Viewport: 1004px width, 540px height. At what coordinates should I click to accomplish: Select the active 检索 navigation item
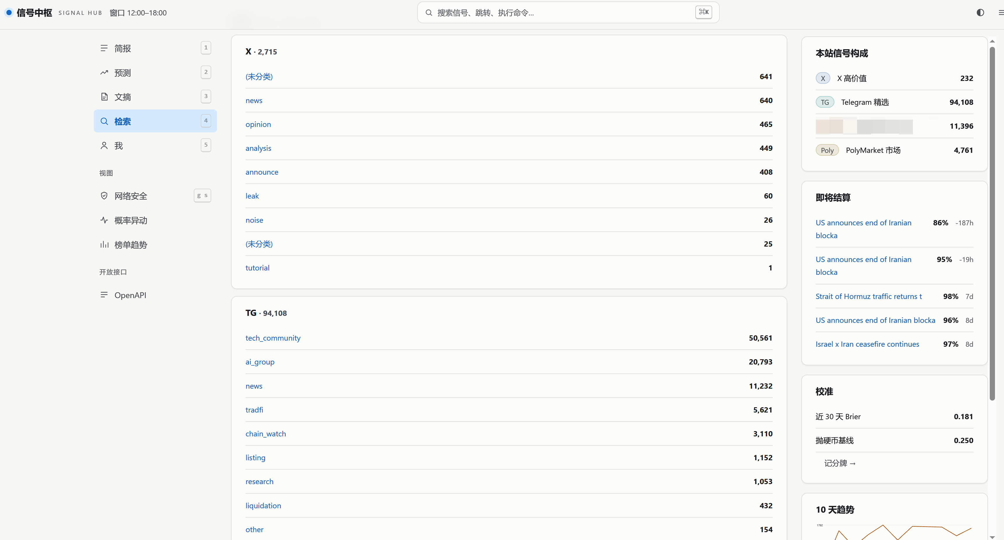(x=155, y=121)
